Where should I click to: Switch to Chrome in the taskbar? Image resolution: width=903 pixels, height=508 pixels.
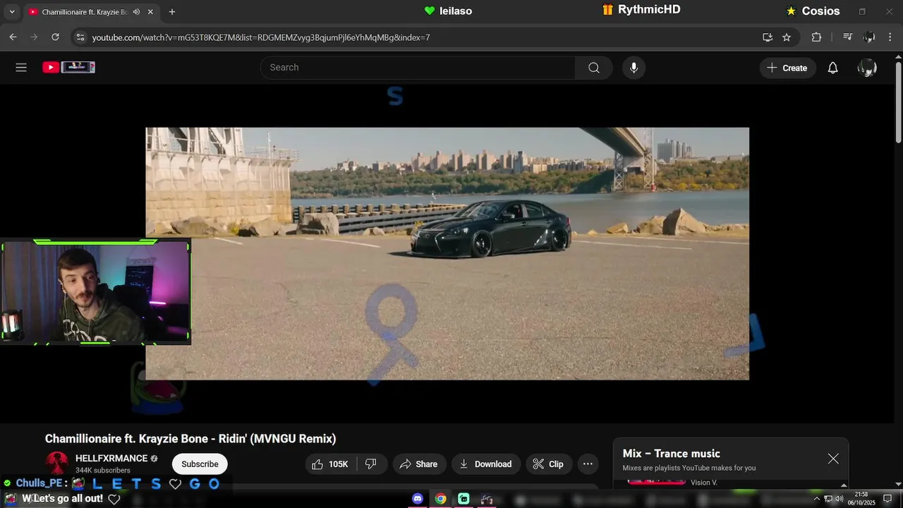(x=440, y=499)
